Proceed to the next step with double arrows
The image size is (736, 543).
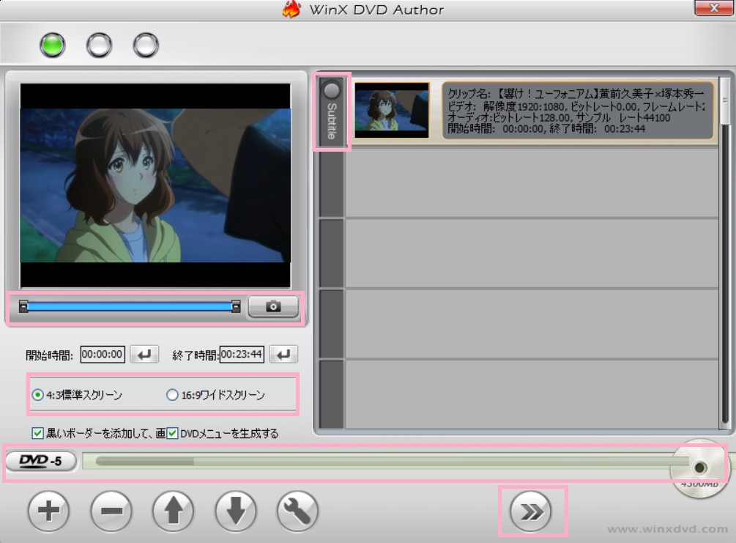pyautogui.click(x=531, y=511)
